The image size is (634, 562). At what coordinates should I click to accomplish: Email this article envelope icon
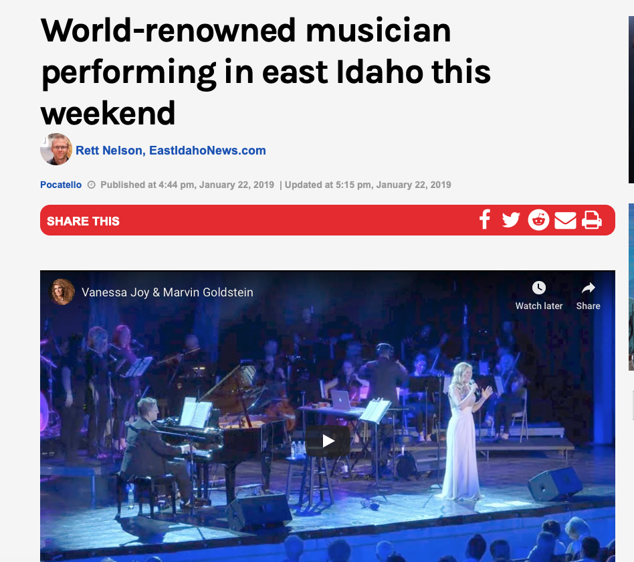click(565, 221)
